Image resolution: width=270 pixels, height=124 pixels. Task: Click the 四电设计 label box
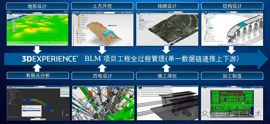[103, 76]
